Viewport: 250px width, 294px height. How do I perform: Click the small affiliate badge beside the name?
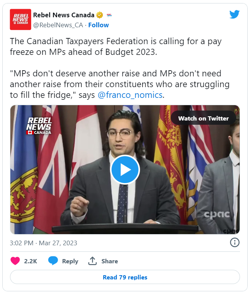[109, 15]
